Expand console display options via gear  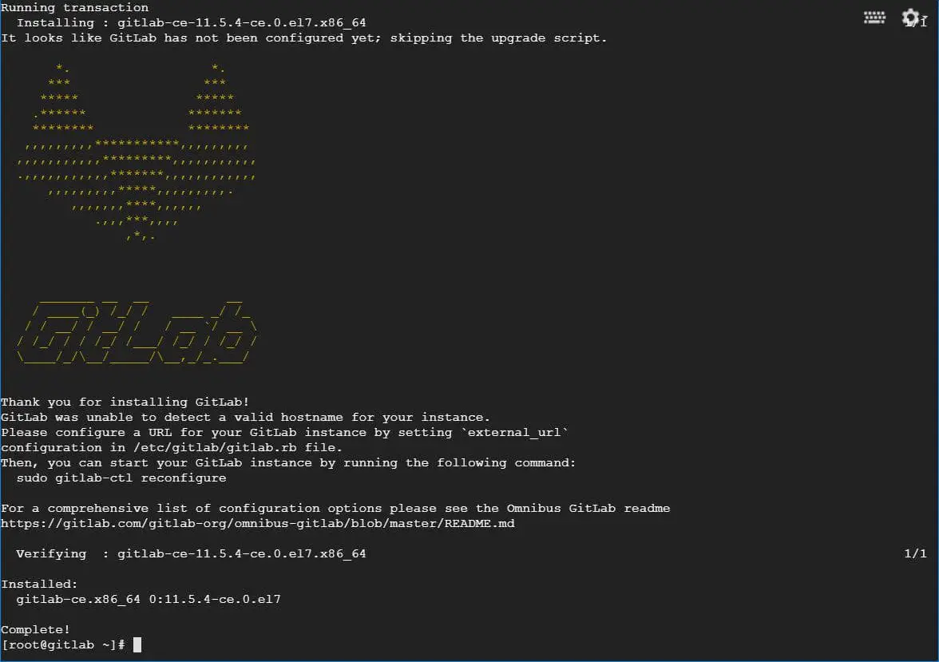910,17
